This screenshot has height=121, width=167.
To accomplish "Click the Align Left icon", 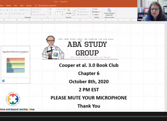I will tap(11, 14).
